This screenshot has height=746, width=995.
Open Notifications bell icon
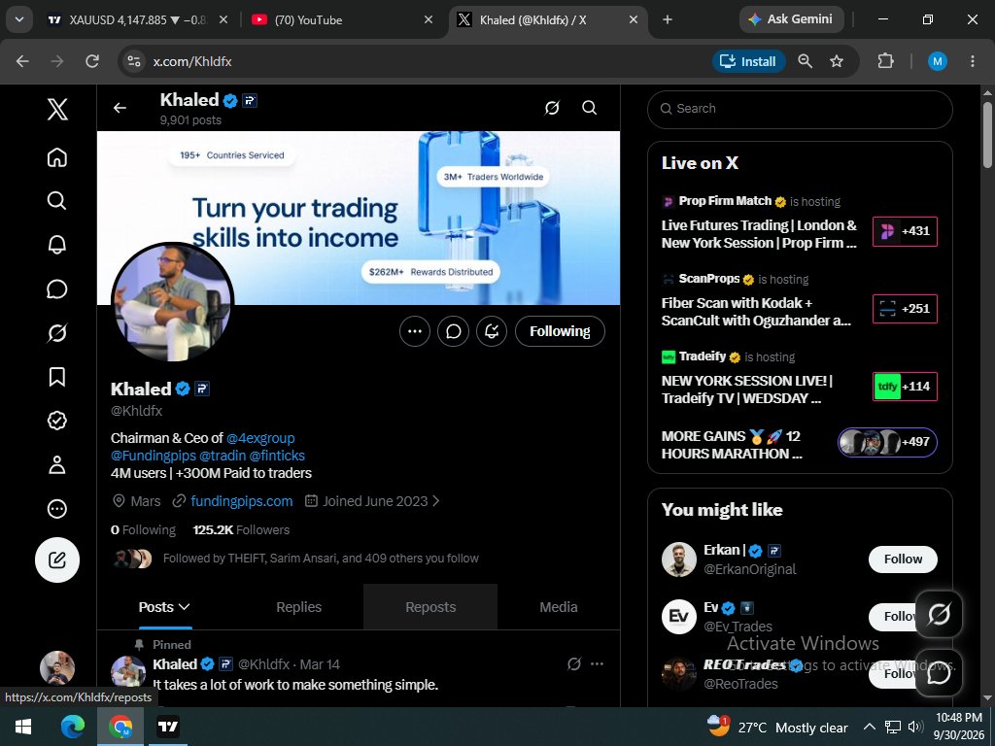tap(57, 245)
